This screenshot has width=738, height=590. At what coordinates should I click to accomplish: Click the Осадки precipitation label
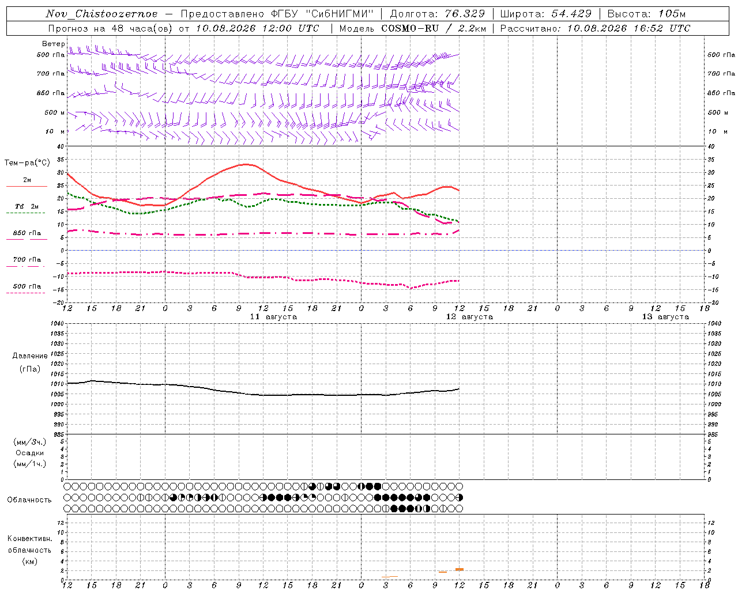click(x=29, y=453)
